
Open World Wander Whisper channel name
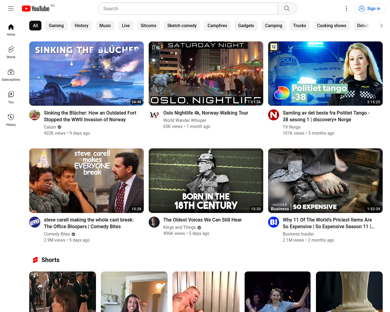coord(185,120)
